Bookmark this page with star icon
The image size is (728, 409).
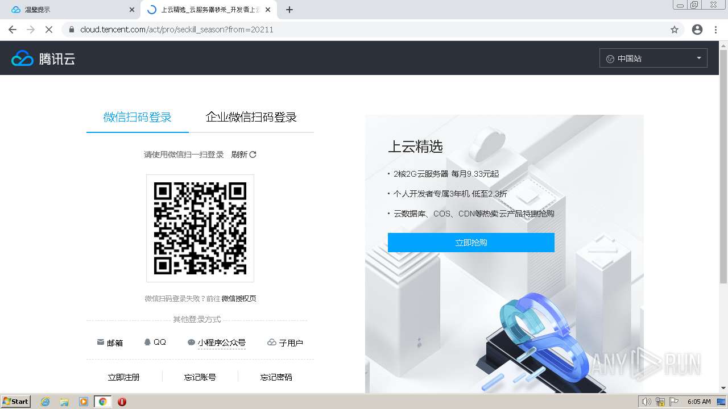tap(675, 30)
